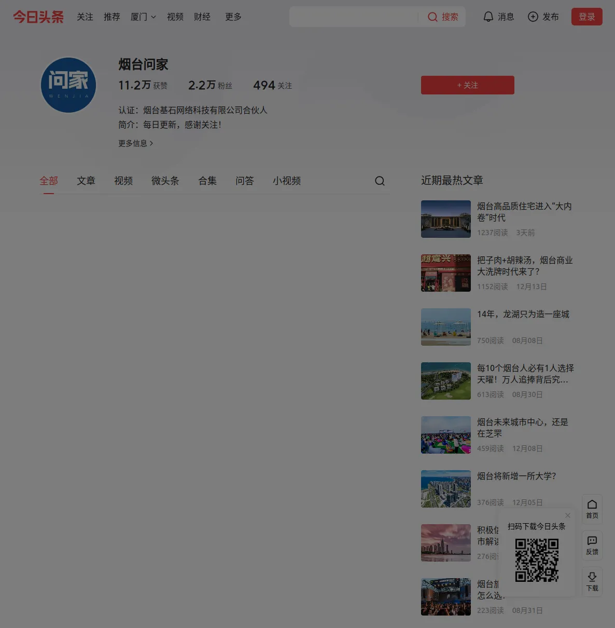Switch to the 合集 tab
This screenshot has width=615, height=628.
[x=207, y=181]
